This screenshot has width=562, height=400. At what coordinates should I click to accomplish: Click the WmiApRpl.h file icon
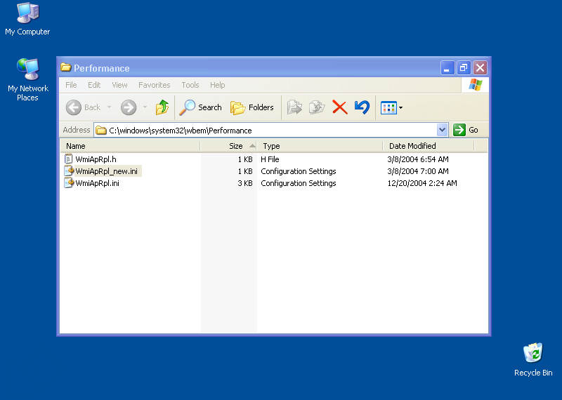pyautogui.click(x=68, y=159)
